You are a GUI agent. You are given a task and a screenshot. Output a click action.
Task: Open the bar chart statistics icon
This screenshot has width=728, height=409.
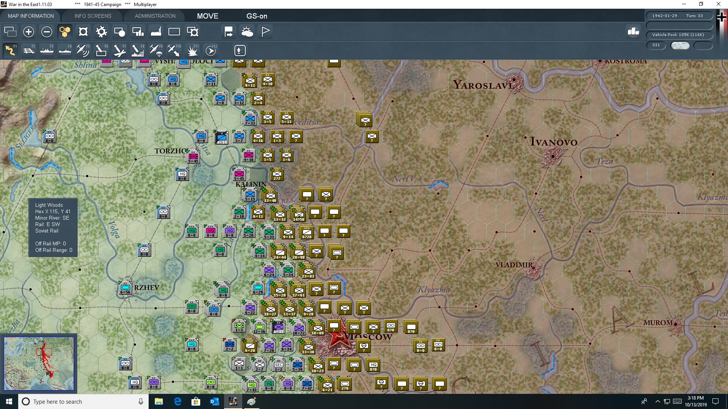632,32
